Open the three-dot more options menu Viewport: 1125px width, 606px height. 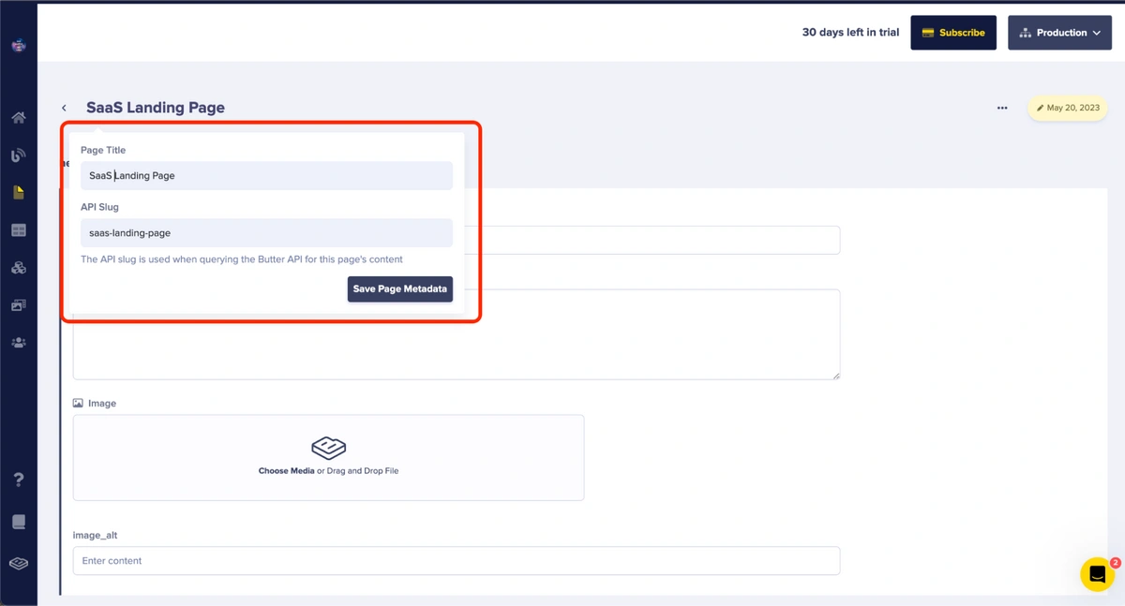[1002, 108]
